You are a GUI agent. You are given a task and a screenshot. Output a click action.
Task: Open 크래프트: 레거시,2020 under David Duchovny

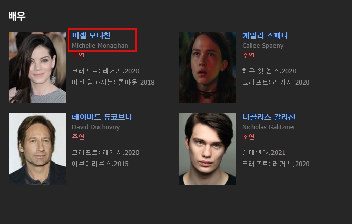point(106,152)
